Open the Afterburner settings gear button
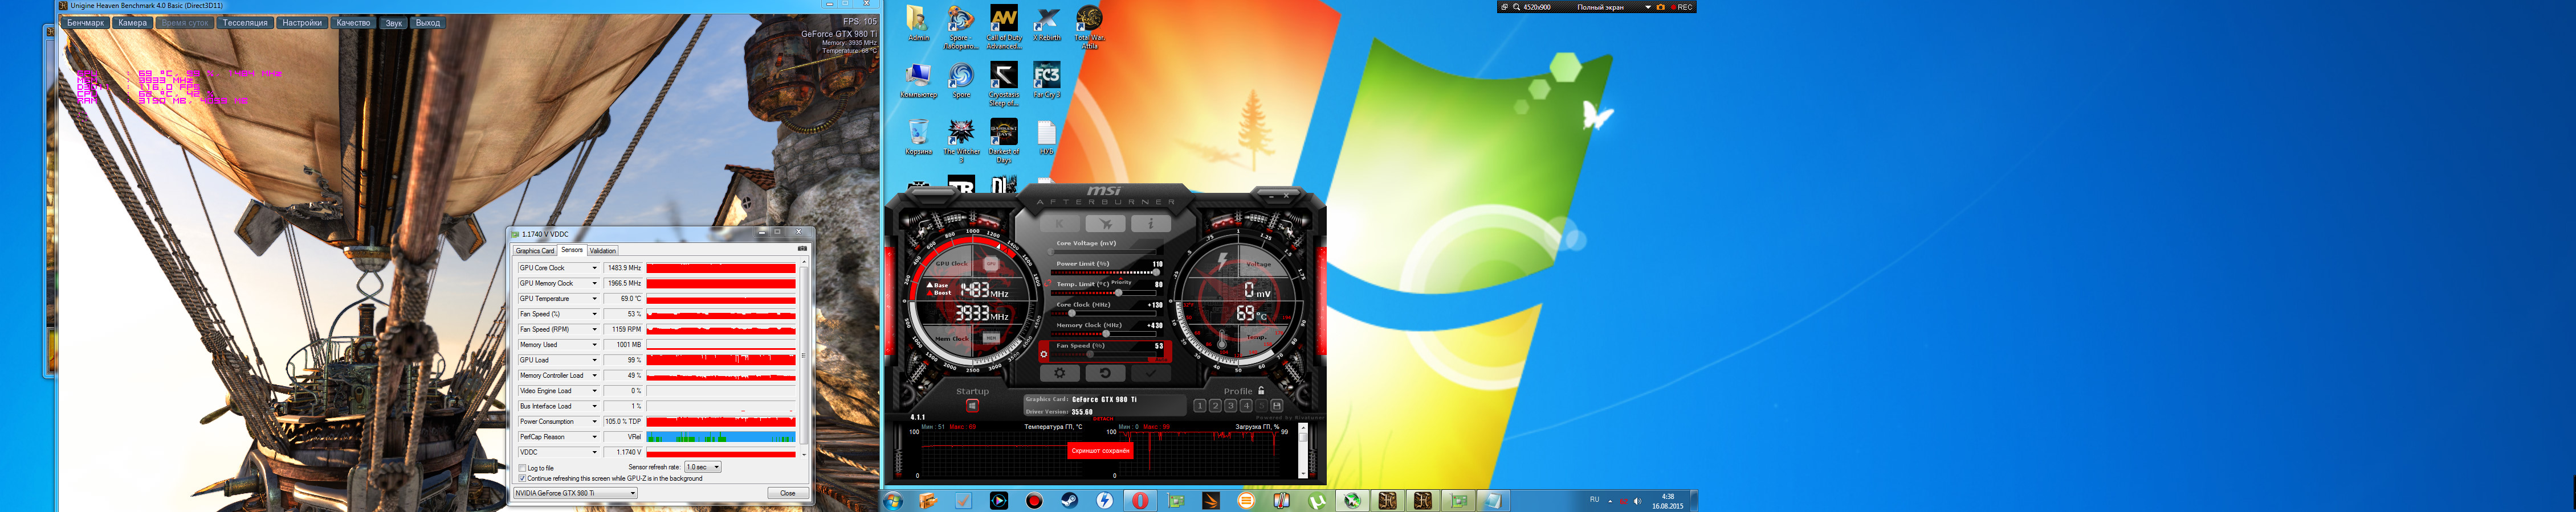Image resolution: width=2576 pixels, height=512 pixels. coord(1059,372)
